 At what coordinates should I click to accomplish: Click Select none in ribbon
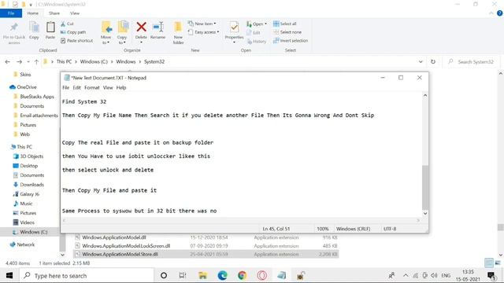pyautogui.click(x=287, y=32)
